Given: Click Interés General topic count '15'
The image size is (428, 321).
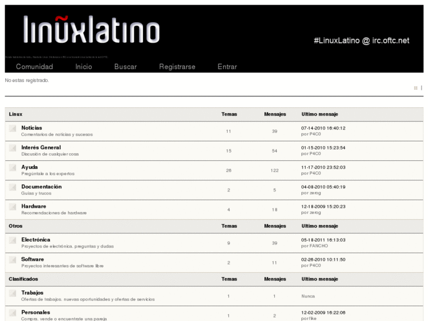Looking at the screenshot, I should tap(229, 151).
